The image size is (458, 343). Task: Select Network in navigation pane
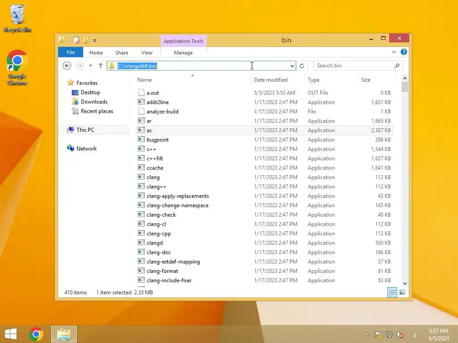[x=86, y=148]
